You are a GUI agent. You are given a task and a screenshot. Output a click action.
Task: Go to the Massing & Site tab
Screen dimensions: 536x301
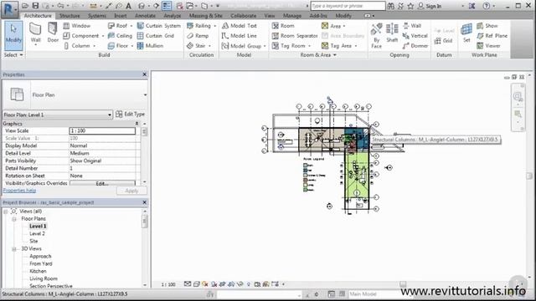coord(205,16)
